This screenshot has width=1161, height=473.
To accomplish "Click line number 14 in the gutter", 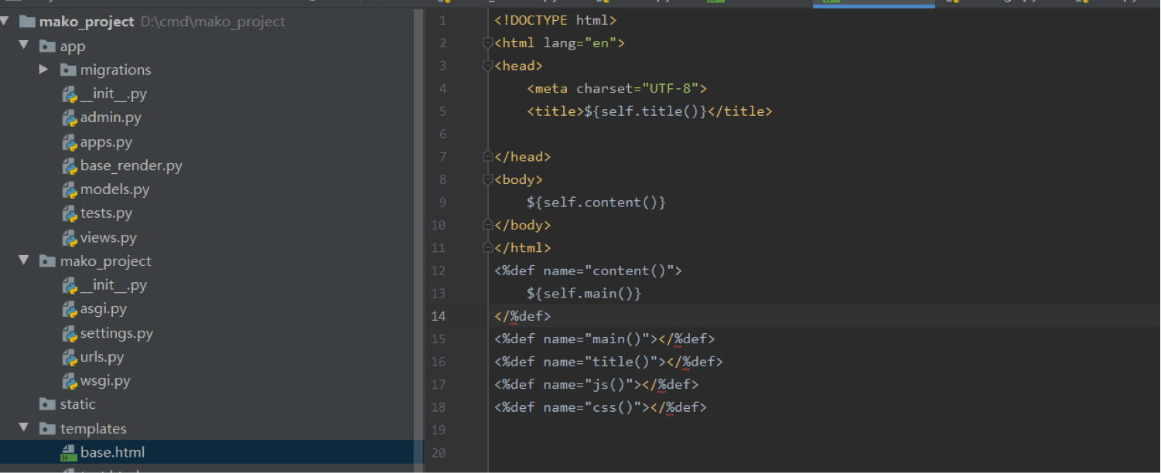I will pos(438,316).
